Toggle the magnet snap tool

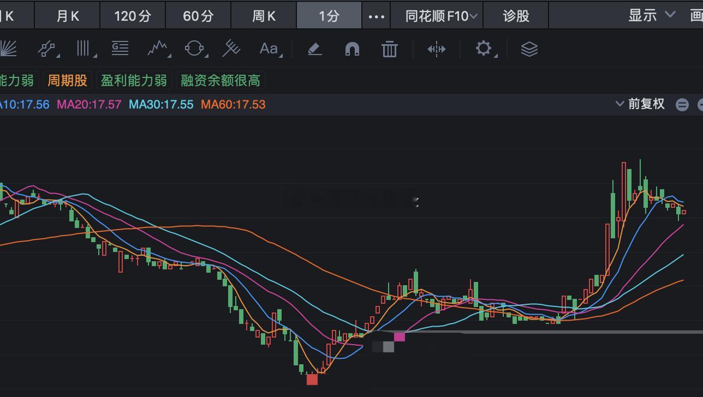tap(353, 49)
